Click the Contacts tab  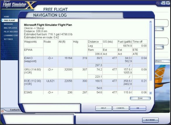point(15,110)
